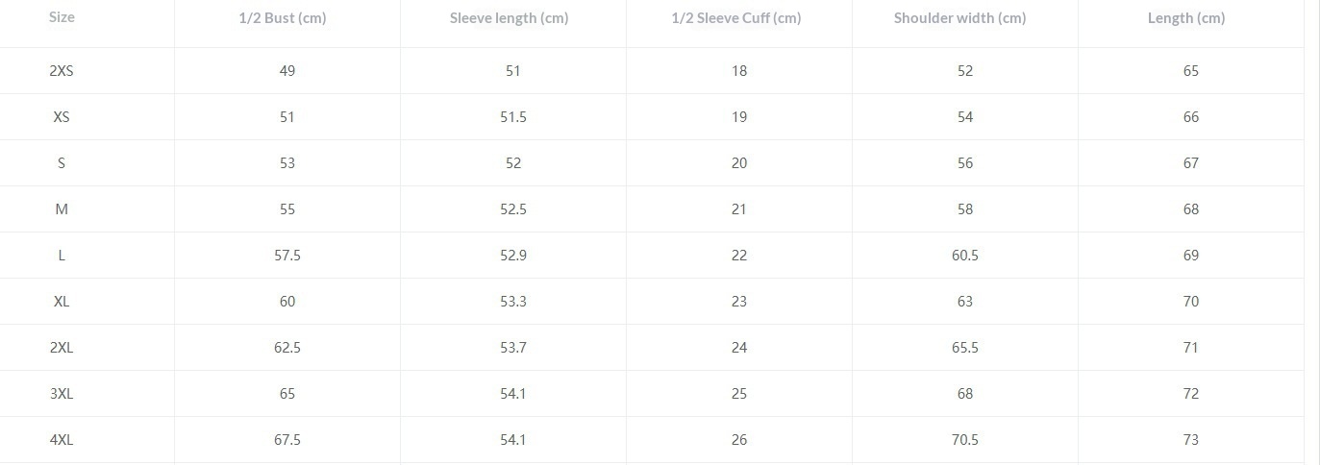The height and width of the screenshot is (465, 1320).
Task: Select the 1/2 Sleeve Cuff (cm) header
Action: pyautogui.click(x=735, y=18)
